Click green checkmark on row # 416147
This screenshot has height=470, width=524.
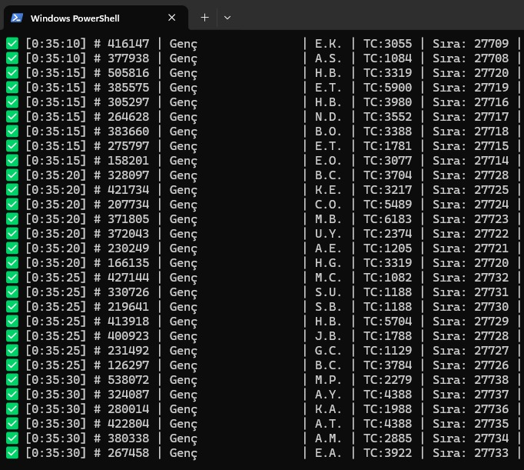[x=12, y=44]
